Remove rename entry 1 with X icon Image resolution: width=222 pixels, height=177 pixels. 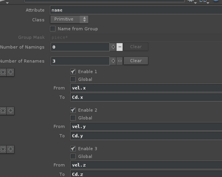pos(3,72)
